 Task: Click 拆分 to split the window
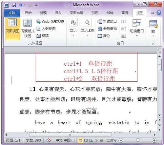[x=104, y=36]
